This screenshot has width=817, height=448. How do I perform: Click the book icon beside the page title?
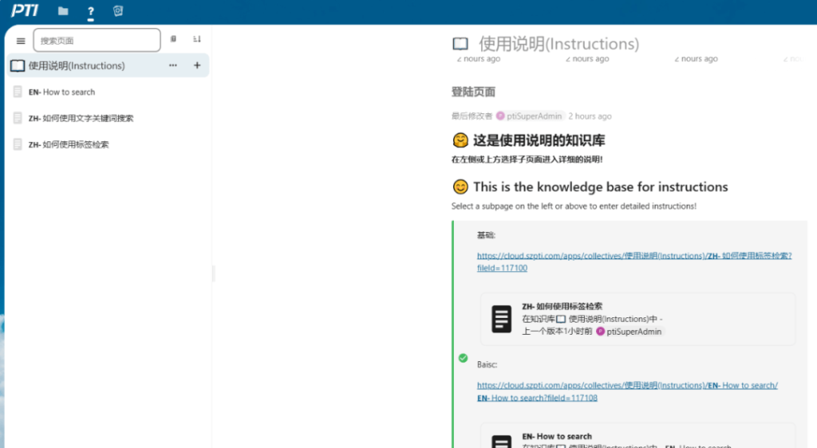click(460, 44)
